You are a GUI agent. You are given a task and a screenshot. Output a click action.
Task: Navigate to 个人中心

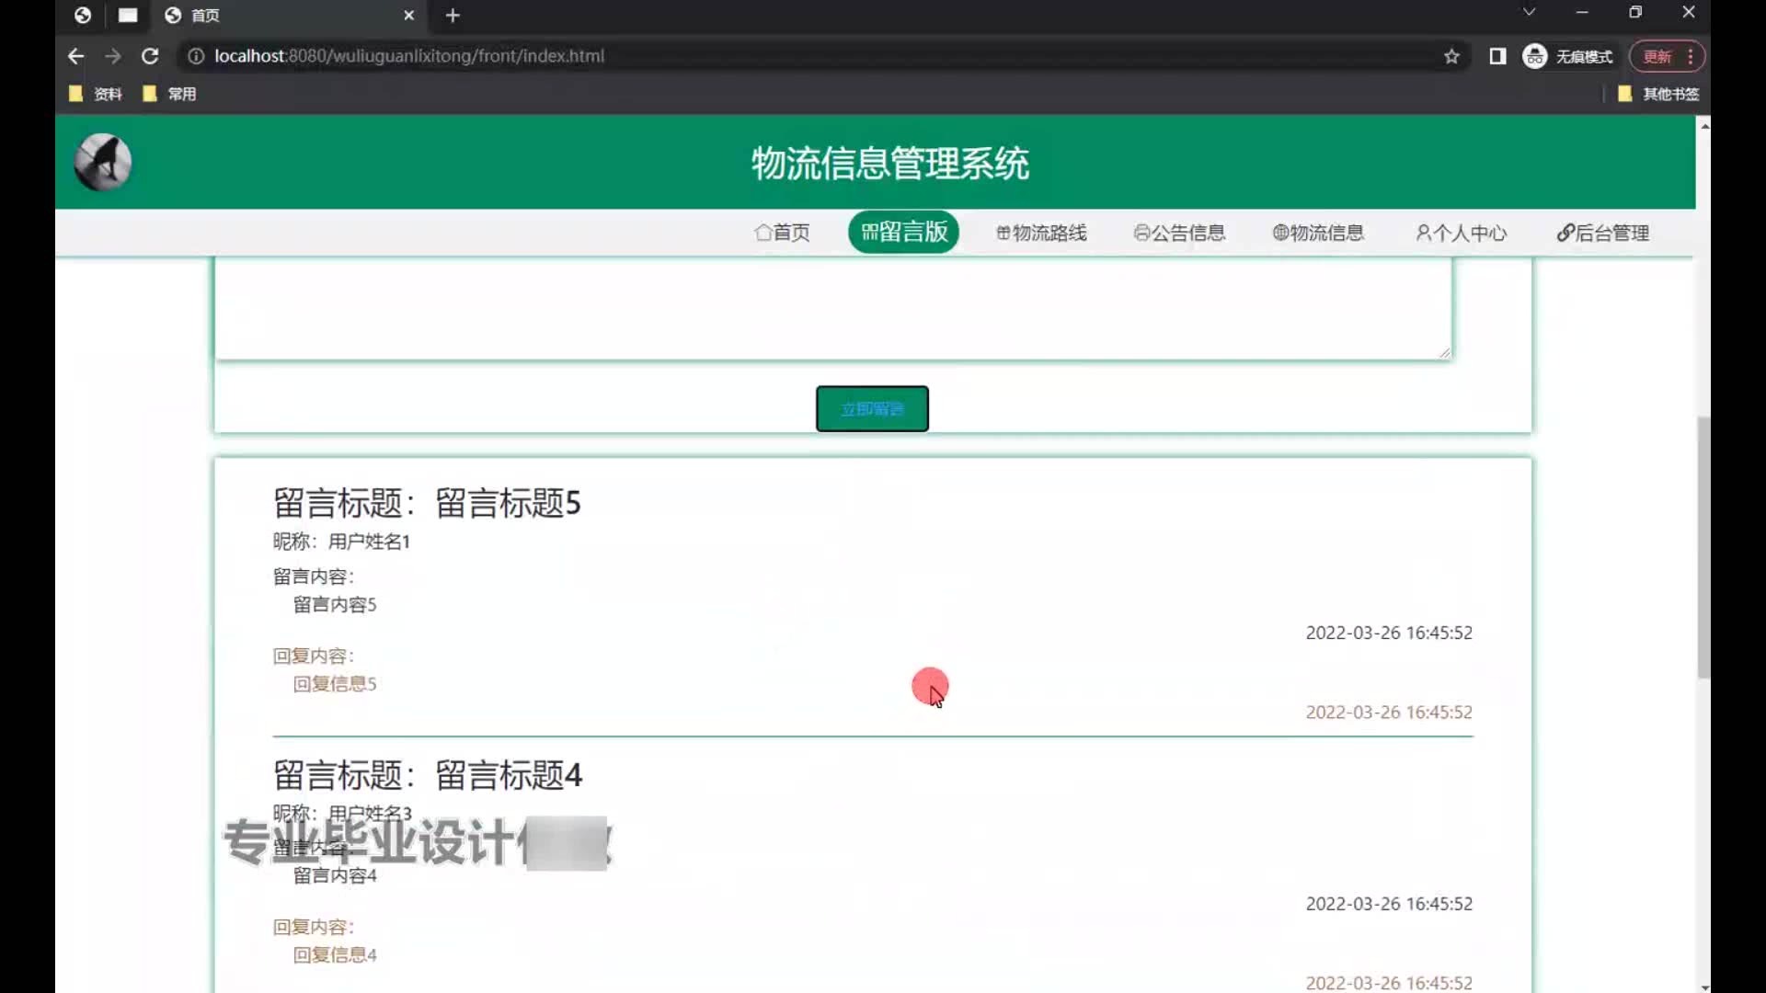tap(1461, 233)
